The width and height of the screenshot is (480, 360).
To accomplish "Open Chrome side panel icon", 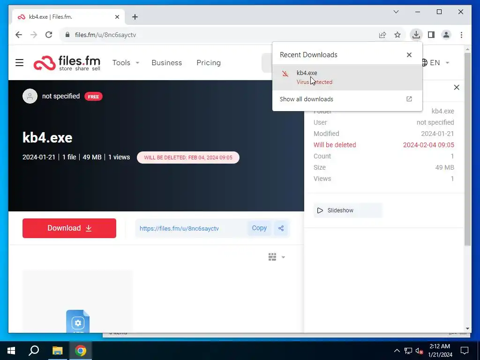I will click(x=431, y=35).
